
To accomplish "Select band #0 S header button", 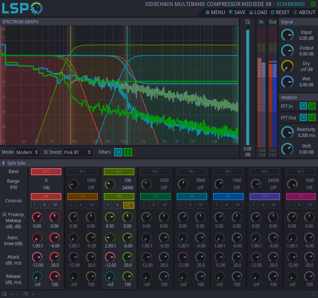I will (46, 172).
